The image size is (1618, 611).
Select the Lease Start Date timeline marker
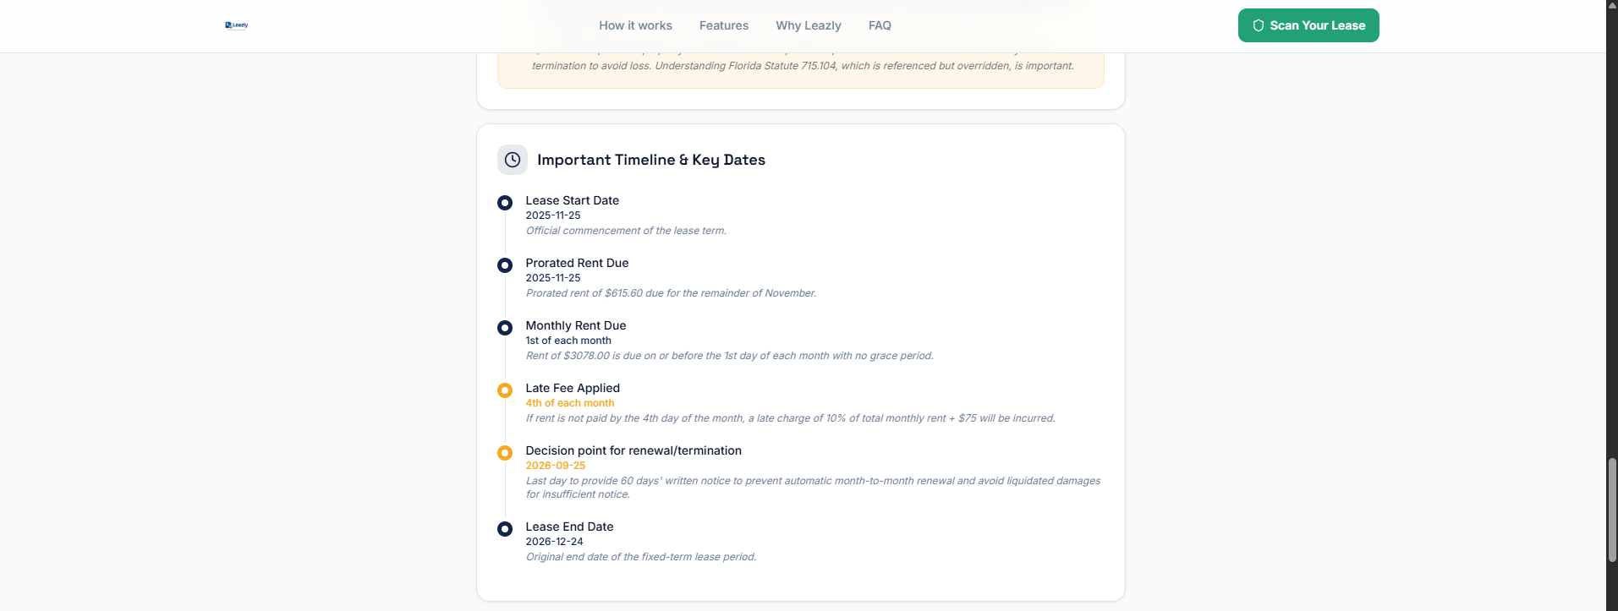click(505, 203)
